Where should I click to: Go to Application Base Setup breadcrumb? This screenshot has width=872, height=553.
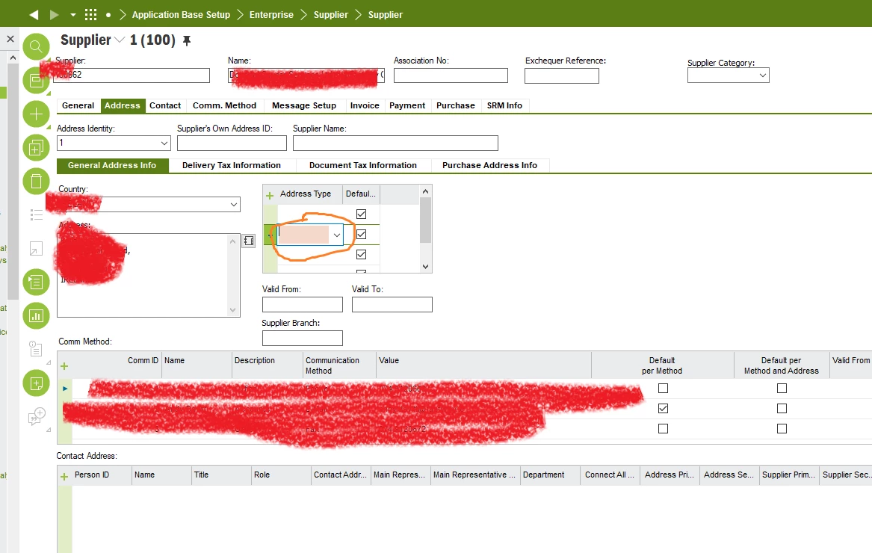tap(181, 14)
